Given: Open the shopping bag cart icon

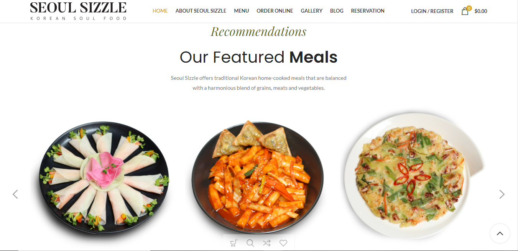Looking at the screenshot, I should point(465,11).
